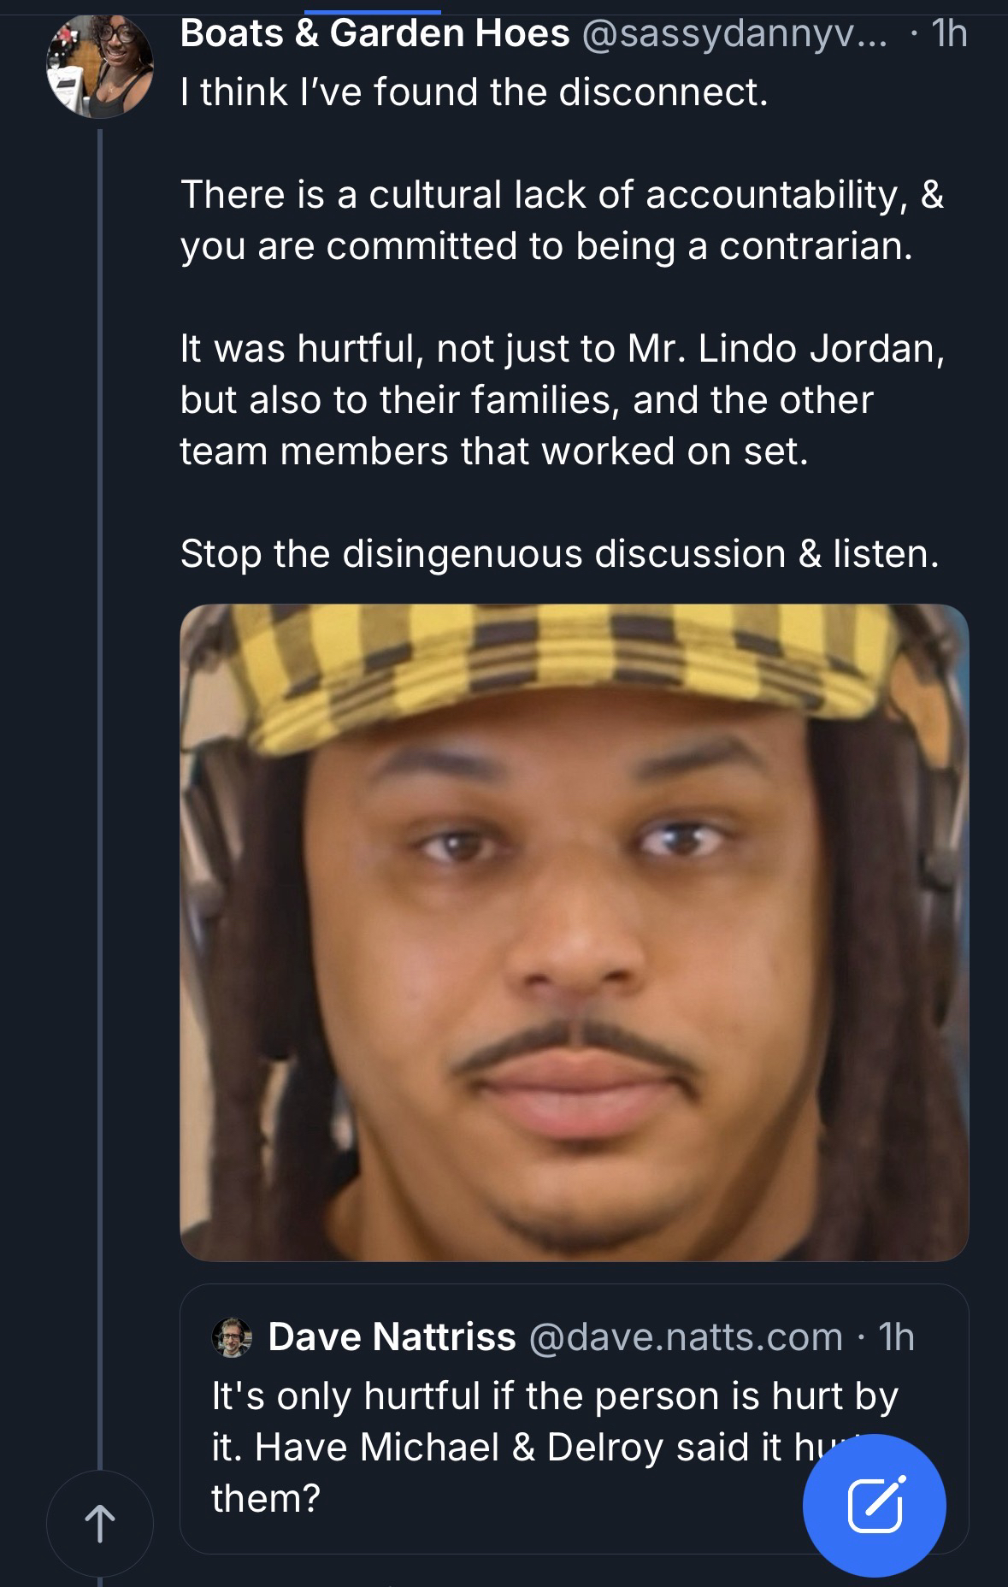Select 'Stop the disingenuous discussion & listen.' line
The width and height of the screenshot is (1008, 1587).
point(560,554)
